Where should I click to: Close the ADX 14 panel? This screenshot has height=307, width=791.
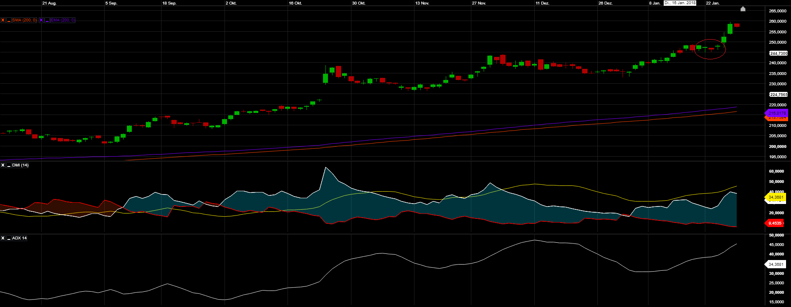[x=3, y=238]
